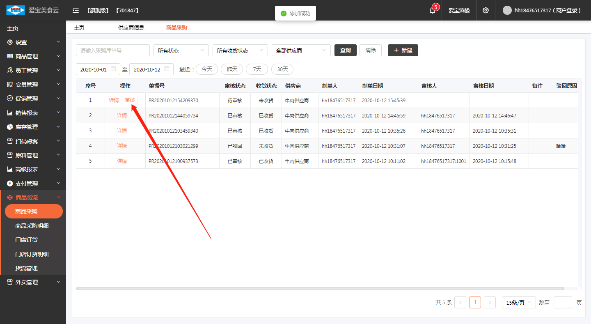The width and height of the screenshot is (591, 324).
Task: Toggle the sidebar collapse hamburger icon
Action: 76,10
